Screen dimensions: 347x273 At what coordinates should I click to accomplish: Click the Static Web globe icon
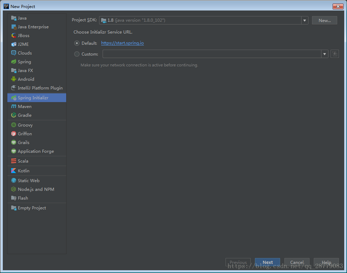point(14,181)
